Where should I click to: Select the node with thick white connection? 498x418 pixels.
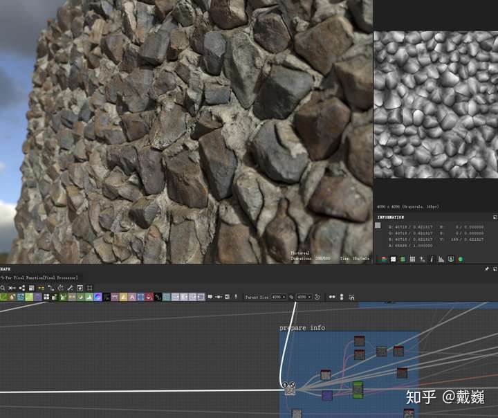coord(290,389)
